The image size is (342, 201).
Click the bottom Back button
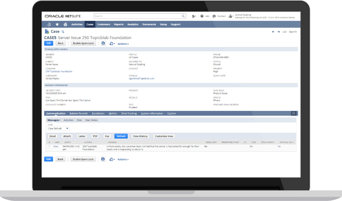point(60,159)
